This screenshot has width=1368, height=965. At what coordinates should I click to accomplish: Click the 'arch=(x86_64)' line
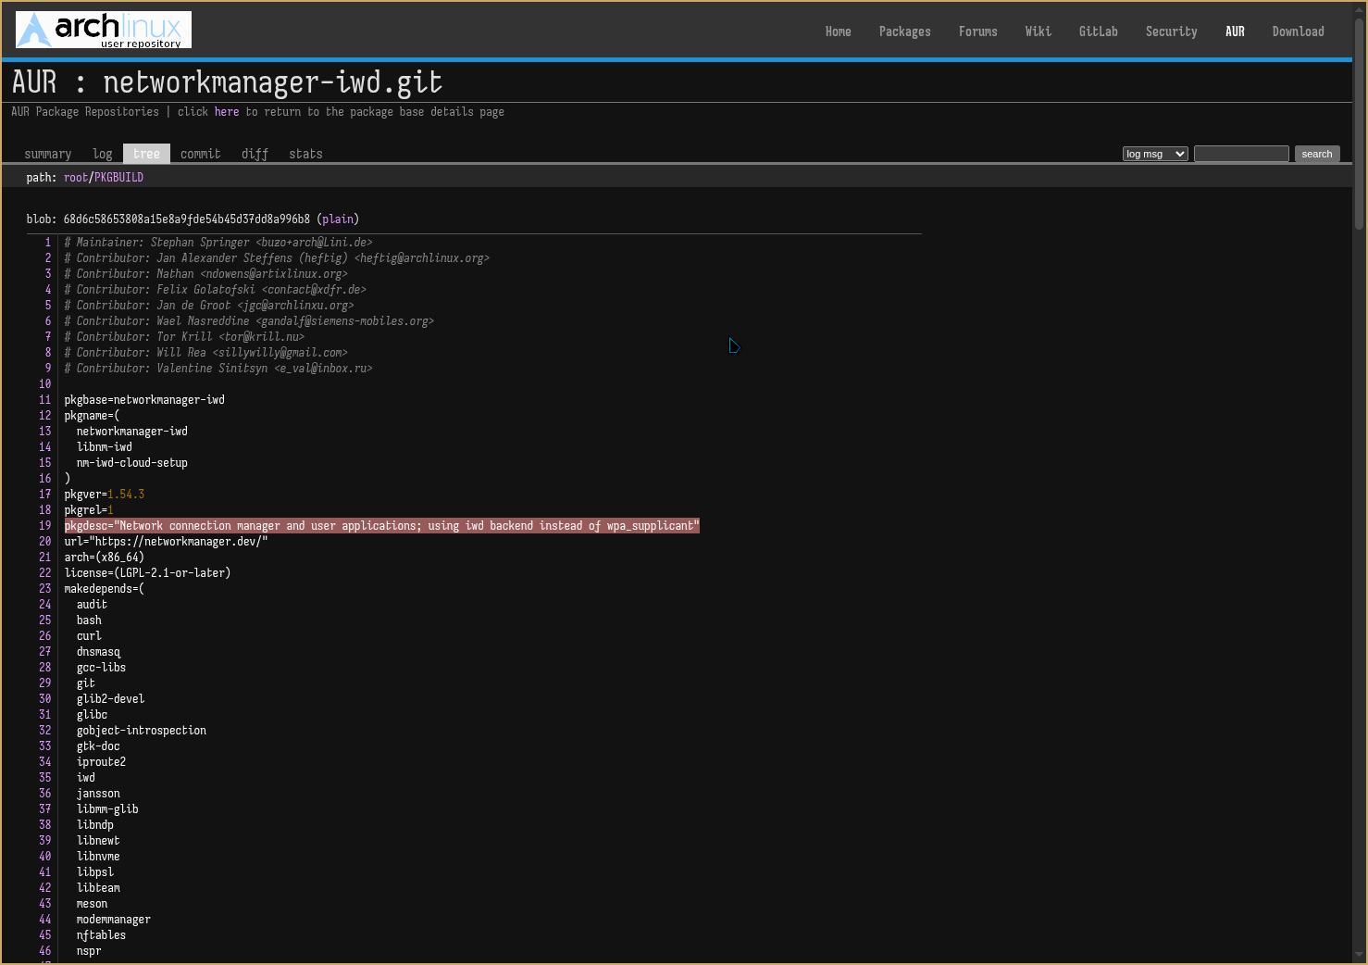(104, 558)
